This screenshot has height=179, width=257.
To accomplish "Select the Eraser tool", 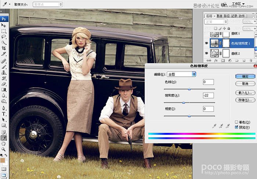I will [3, 84].
